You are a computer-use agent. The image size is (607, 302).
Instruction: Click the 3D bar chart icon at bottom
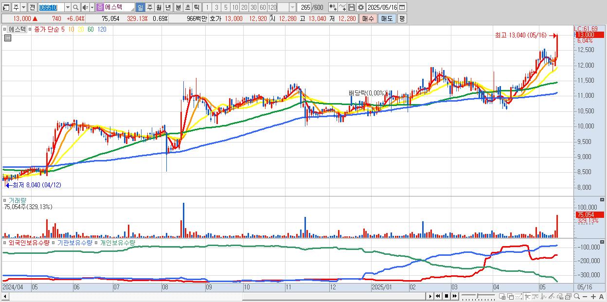tap(560, 297)
